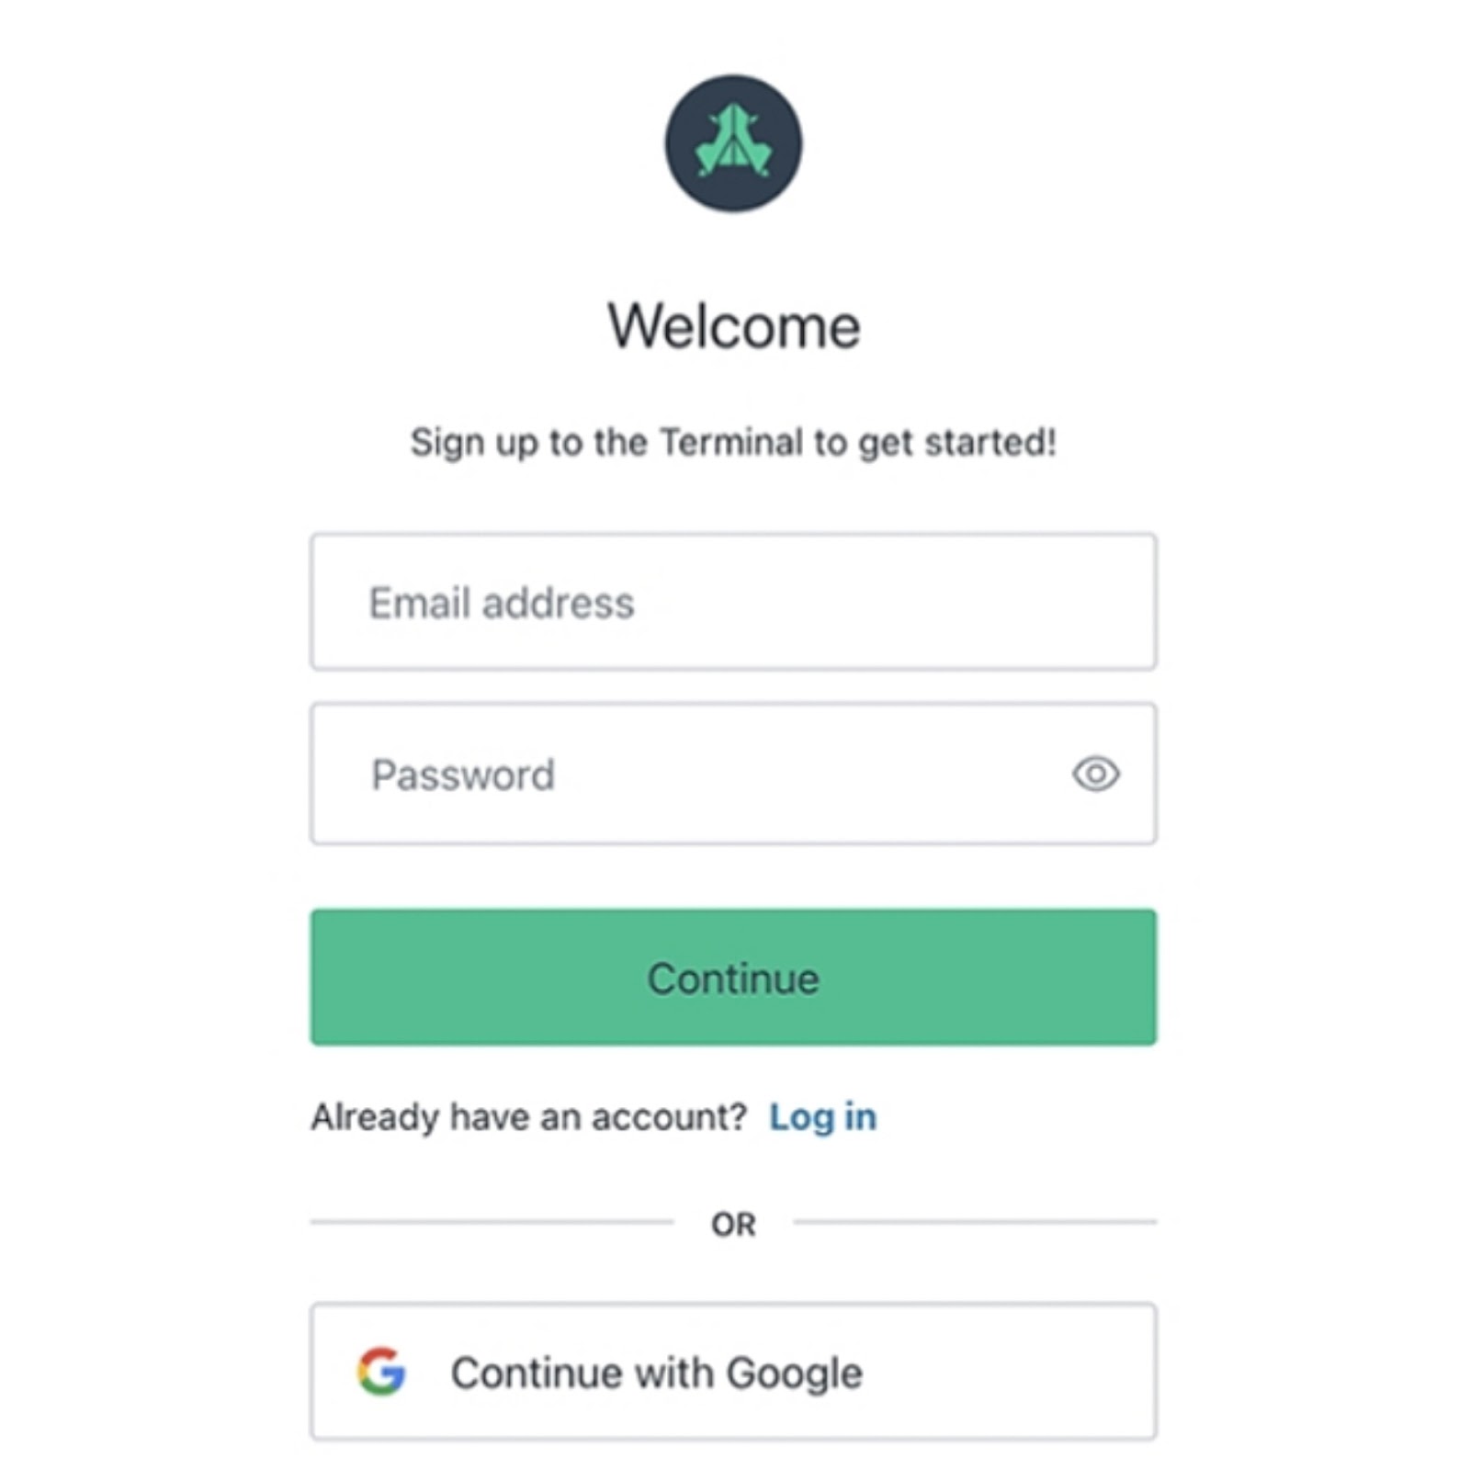Click the divider line right of OR
Image resolution: width=1470 pixels, height=1470 pixels.
click(x=975, y=1223)
